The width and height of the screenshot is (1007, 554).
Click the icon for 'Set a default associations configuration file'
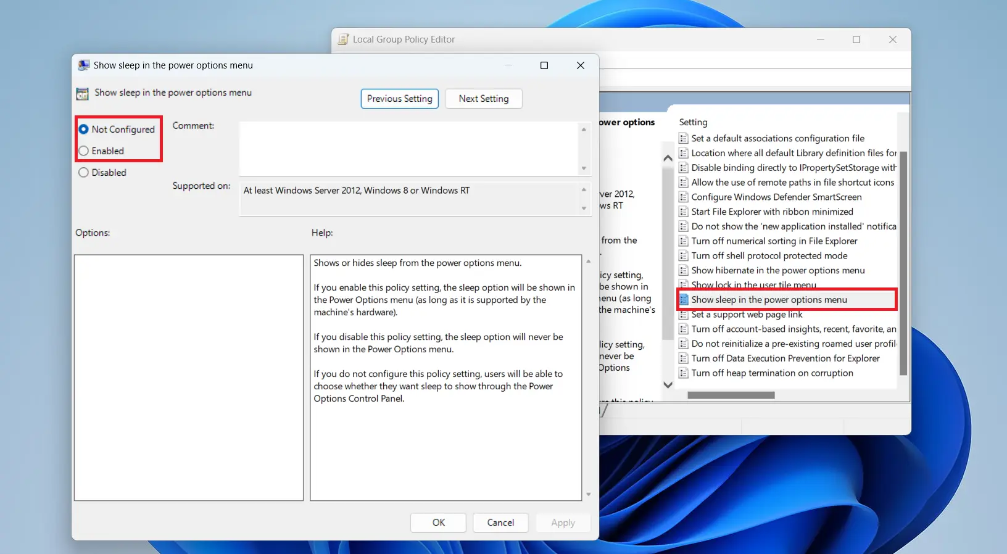[683, 138]
